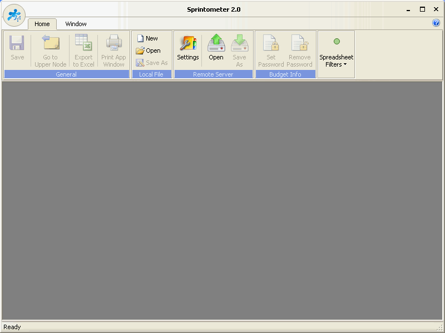
Task: Switch to the Home tab
Action: [x=42, y=24]
